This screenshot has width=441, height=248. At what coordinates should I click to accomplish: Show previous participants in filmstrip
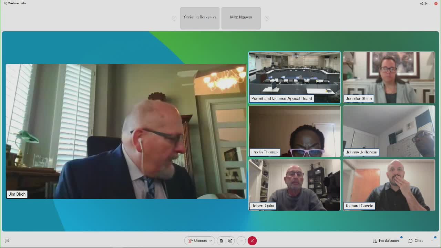click(x=174, y=18)
